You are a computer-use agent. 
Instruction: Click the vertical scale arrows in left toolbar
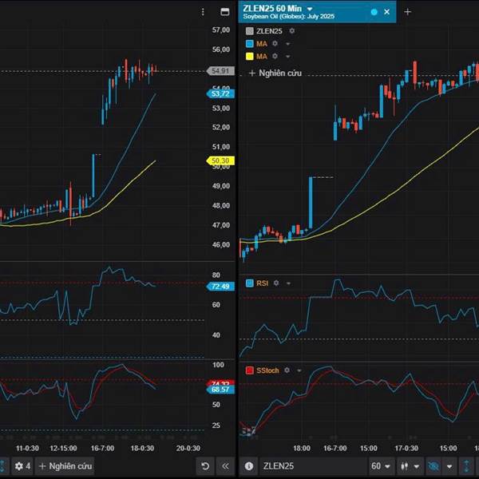(2, 466)
